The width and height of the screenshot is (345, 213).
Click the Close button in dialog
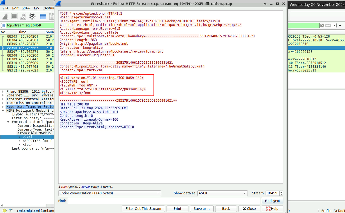coord(249,209)
